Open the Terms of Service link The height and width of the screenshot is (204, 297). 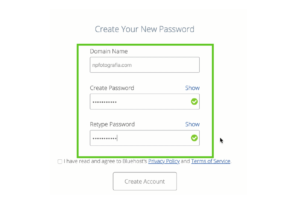pyautogui.click(x=211, y=161)
